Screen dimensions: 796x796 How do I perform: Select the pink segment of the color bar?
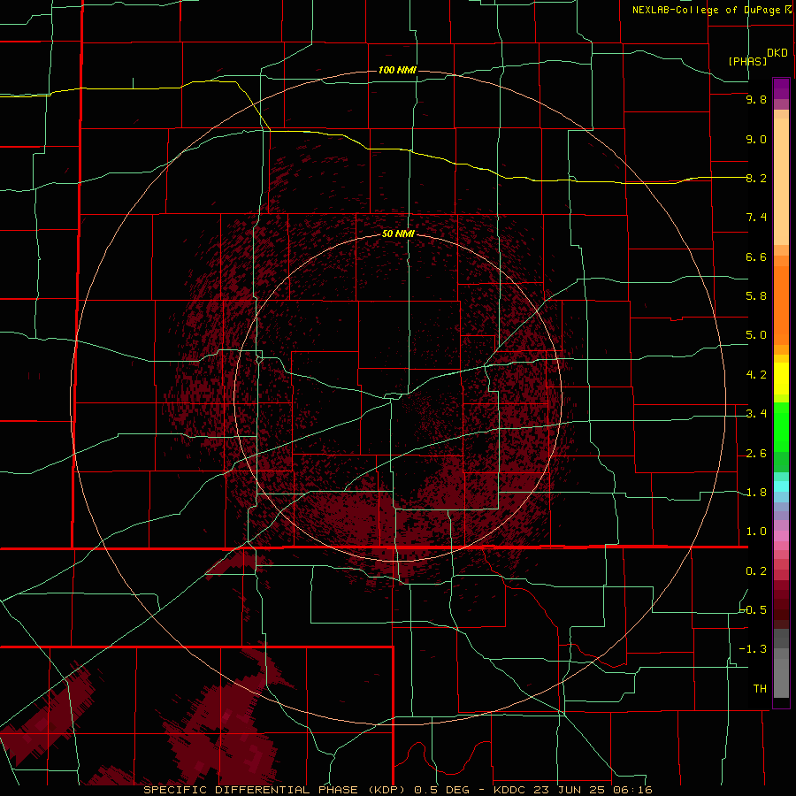[x=781, y=536]
